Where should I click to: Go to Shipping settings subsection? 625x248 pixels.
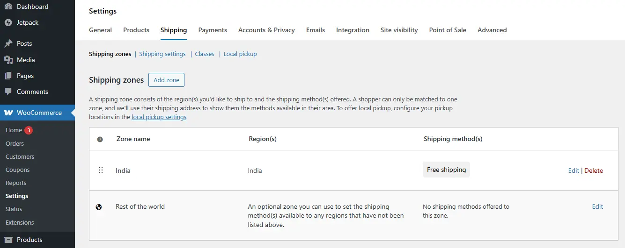[x=162, y=54]
